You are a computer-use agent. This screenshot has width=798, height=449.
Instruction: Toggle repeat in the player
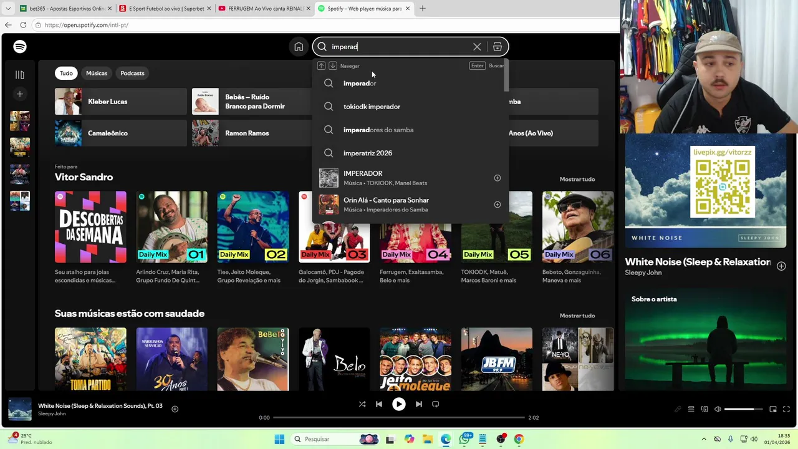coord(436,404)
